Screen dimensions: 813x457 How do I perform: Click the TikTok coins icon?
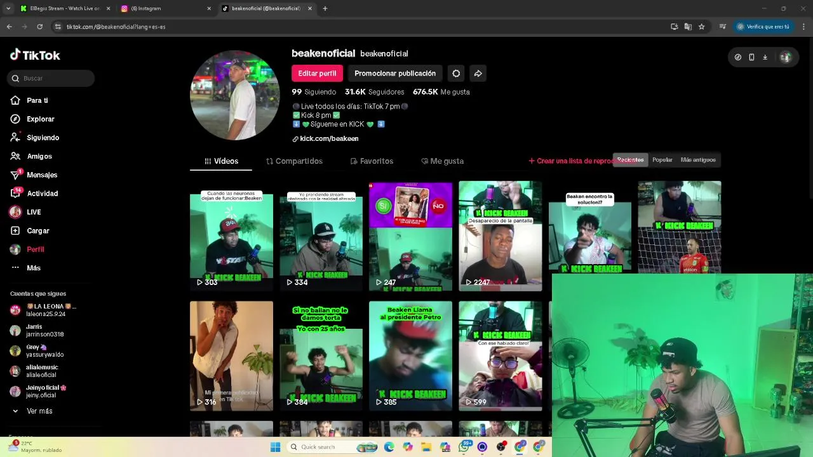(737, 57)
